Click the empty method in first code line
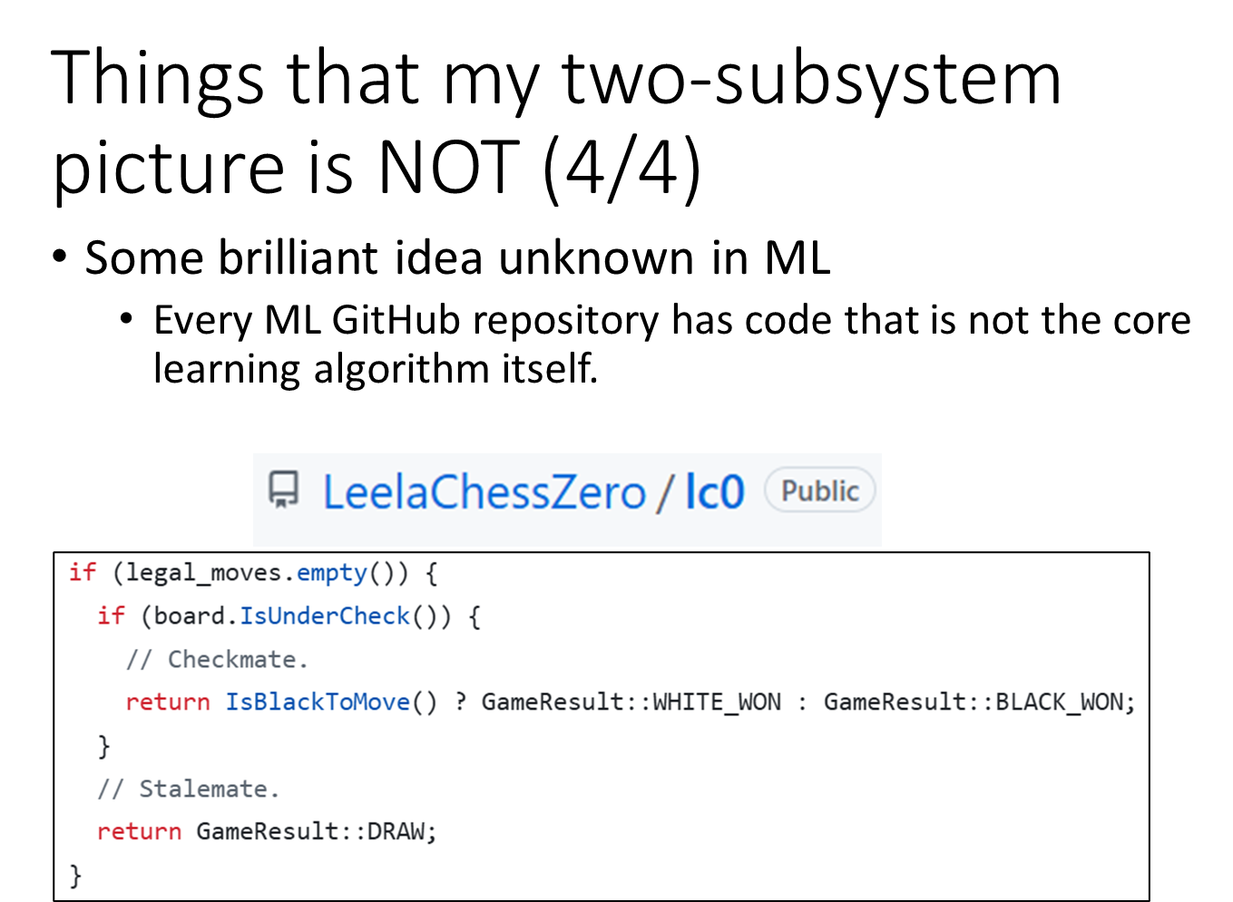Screen dimensions: 1233x902 (x=332, y=573)
